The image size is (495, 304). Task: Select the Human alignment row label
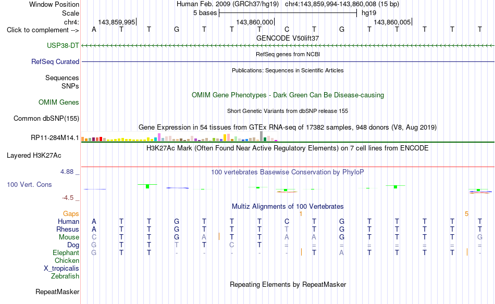[x=68, y=222]
